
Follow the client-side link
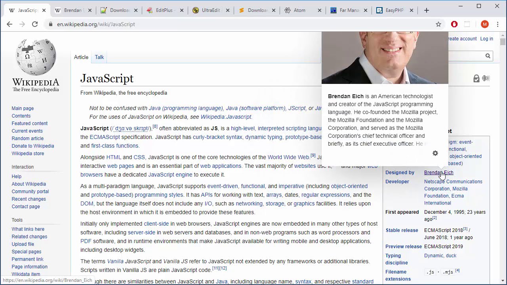pyautogui.click(x=156, y=224)
